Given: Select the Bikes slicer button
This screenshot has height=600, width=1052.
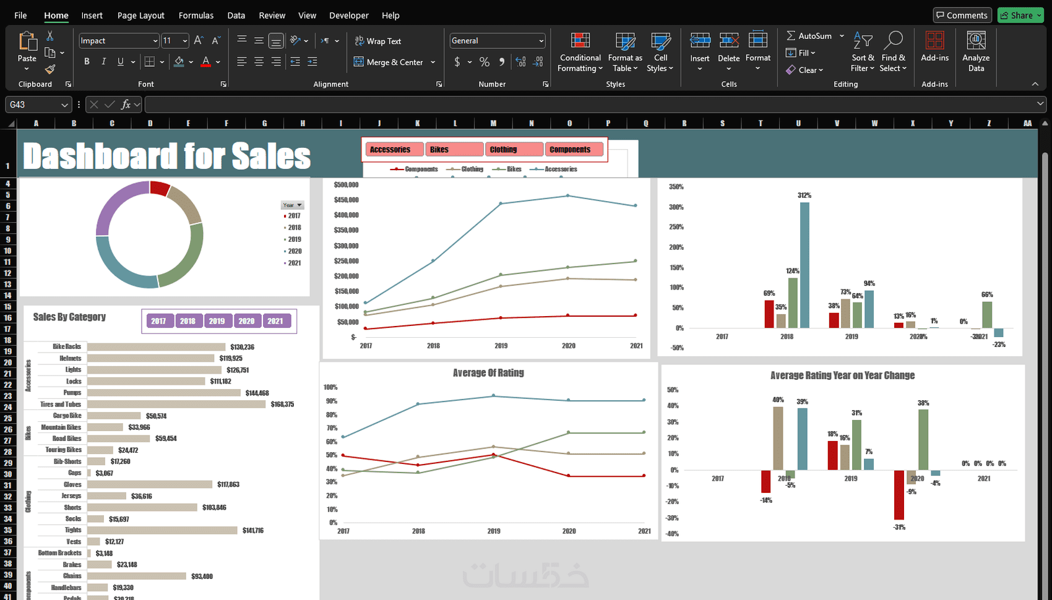Looking at the screenshot, I should click(x=454, y=149).
